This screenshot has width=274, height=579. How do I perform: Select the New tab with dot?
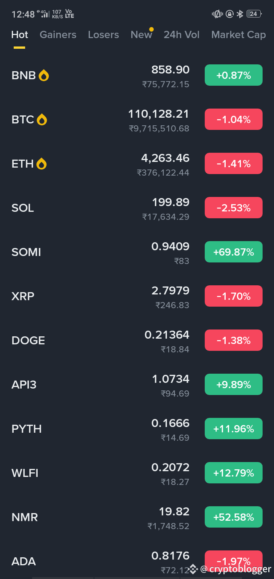[x=141, y=35]
